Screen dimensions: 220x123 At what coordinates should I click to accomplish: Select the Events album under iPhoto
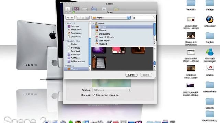[122, 27]
